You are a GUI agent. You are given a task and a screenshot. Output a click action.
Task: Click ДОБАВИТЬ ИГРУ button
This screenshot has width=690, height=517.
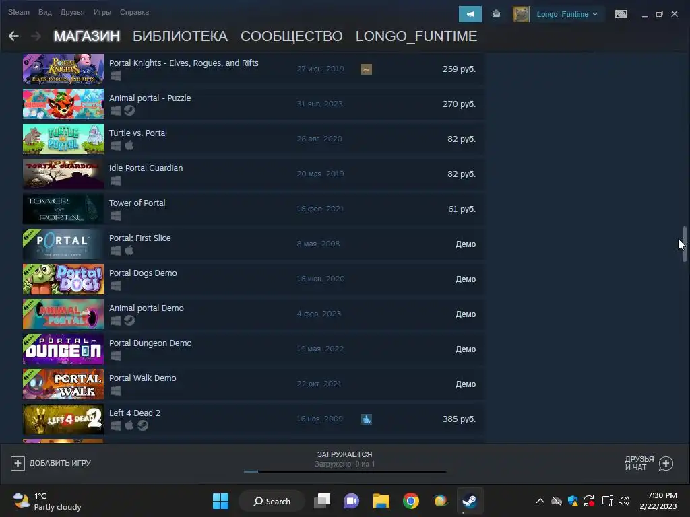click(x=51, y=463)
